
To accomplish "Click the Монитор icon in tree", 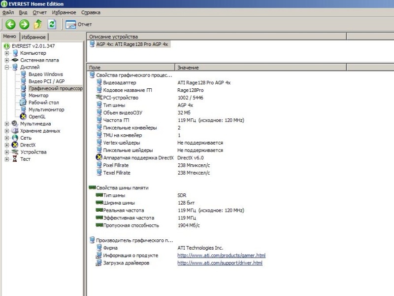I will coord(23,95).
